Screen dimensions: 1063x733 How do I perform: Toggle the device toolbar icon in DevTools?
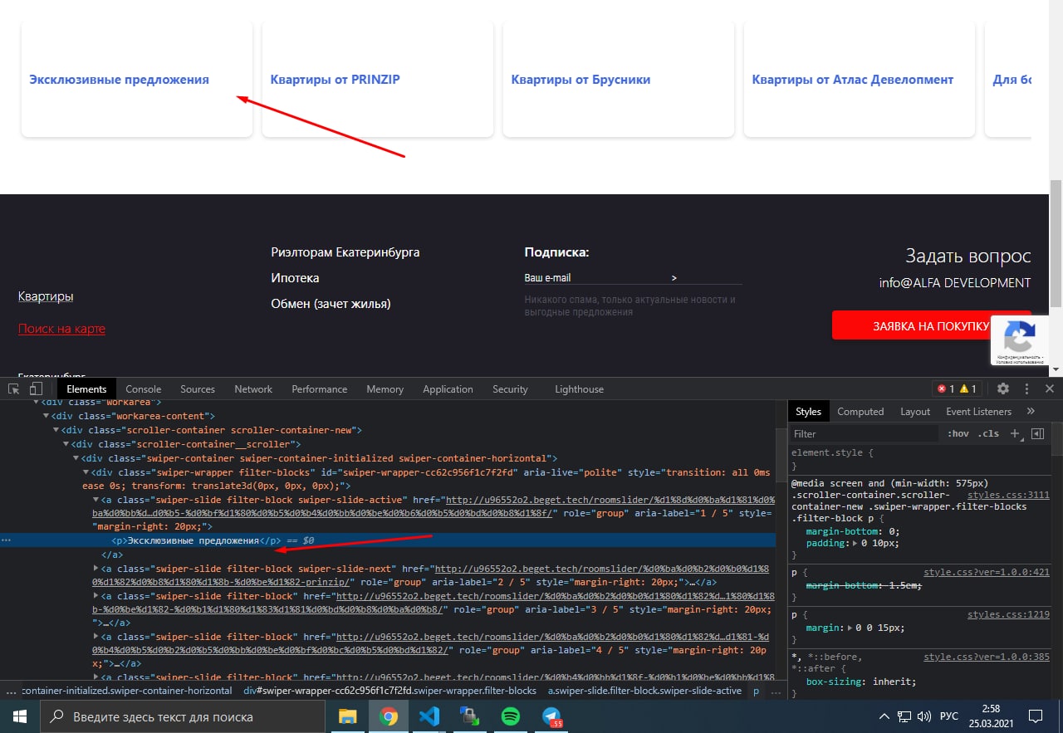[x=36, y=388]
